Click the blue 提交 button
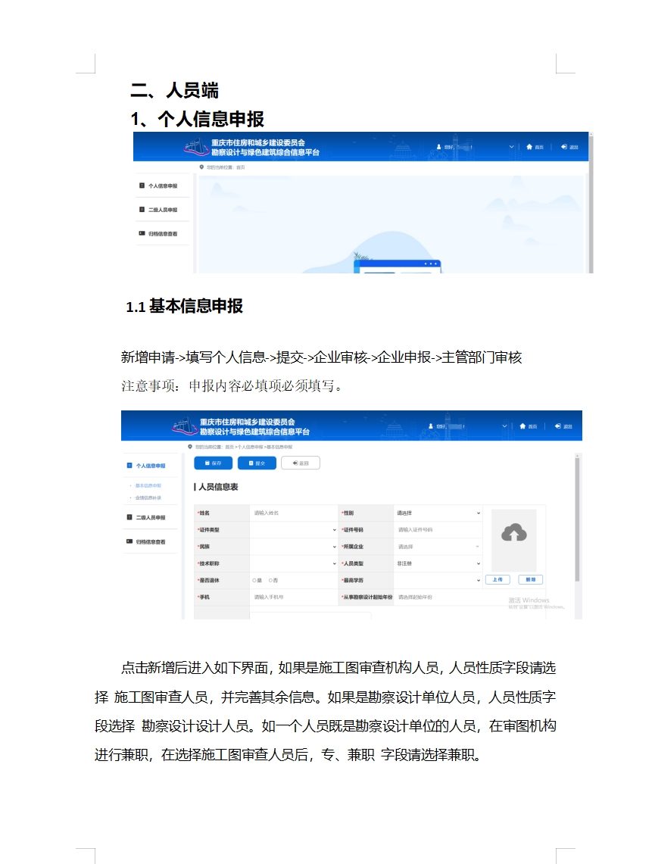This screenshot has height=864, width=655. (257, 463)
